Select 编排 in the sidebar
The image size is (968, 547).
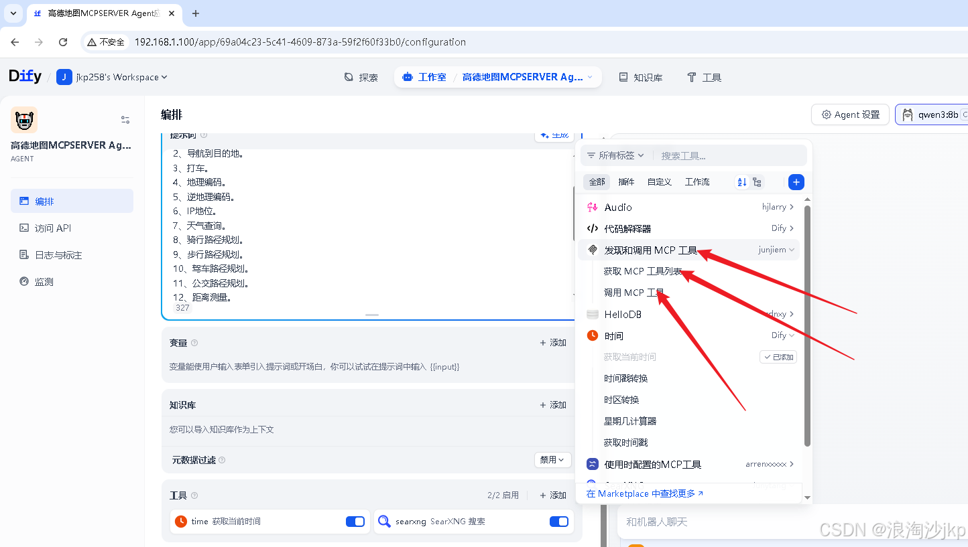tap(72, 201)
